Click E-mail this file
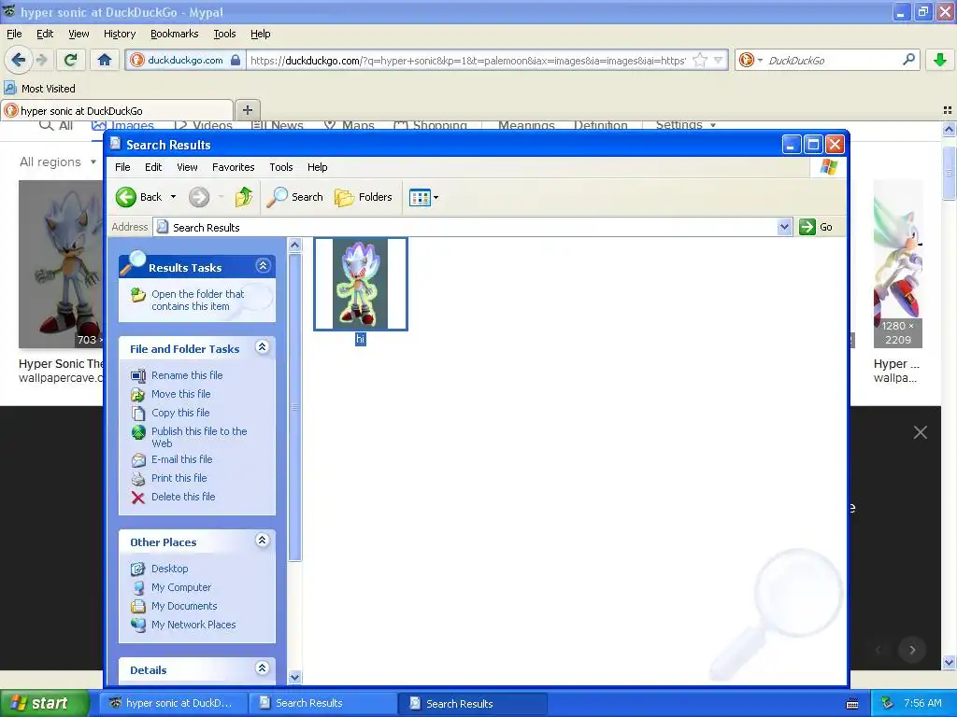Viewport: 957px width, 717px height. tap(182, 459)
